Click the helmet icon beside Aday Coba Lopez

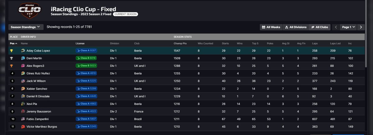(23, 50)
